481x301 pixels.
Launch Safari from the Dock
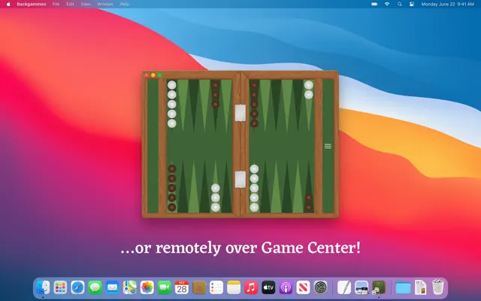coord(77,287)
